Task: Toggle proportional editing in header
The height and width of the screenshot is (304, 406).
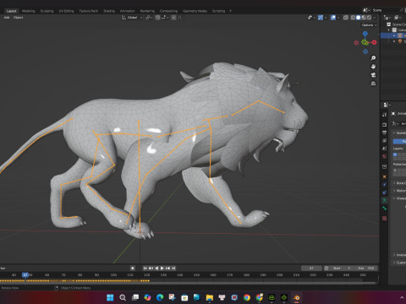Action: tap(174, 18)
